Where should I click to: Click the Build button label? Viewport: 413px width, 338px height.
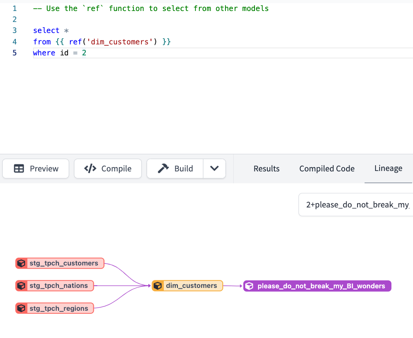[184, 169]
